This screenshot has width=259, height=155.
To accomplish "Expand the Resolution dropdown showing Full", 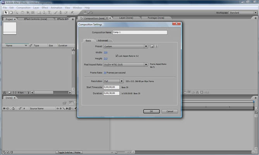I will pyautogui.click(x=113, y=81).
